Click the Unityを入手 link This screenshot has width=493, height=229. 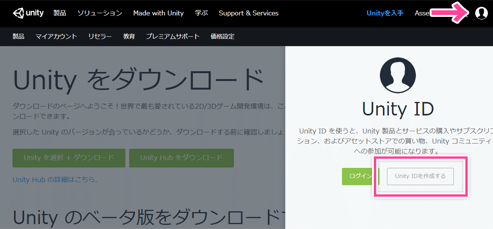[385, 13]
